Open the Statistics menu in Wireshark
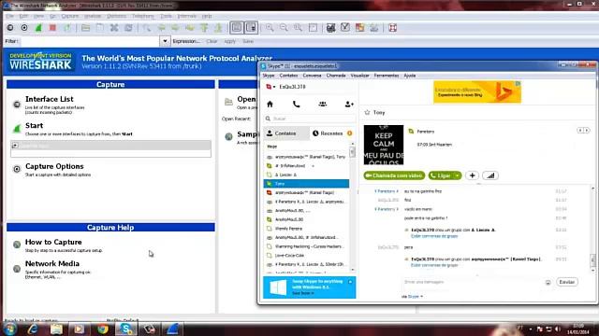 point(116,16)
